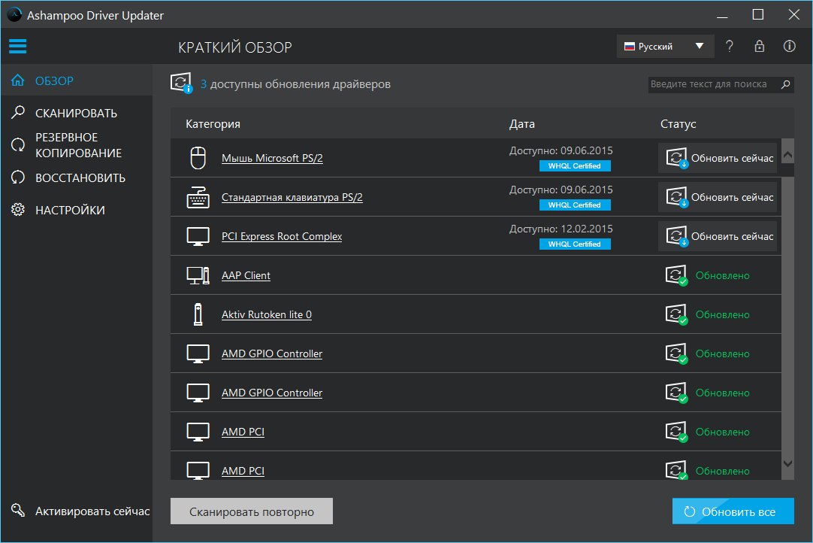Open Aktiv Rutoken lite 0 link
The image size is (813, 543).
(x=267, y=314)
